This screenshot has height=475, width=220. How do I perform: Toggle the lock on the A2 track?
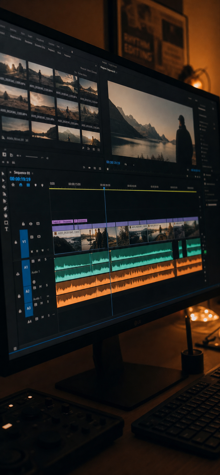point(19,296)
